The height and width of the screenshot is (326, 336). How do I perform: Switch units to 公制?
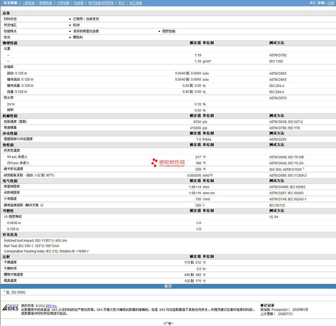[331, 3]
